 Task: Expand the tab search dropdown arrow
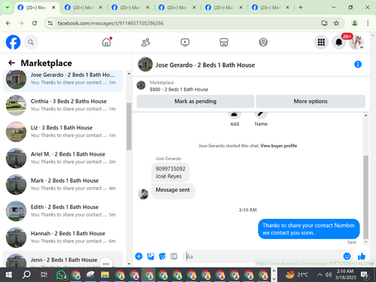click(x=8, y=8)
